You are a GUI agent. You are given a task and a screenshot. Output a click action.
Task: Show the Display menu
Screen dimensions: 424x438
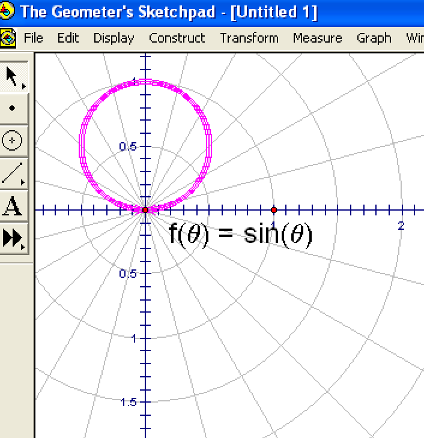point(114,38)
